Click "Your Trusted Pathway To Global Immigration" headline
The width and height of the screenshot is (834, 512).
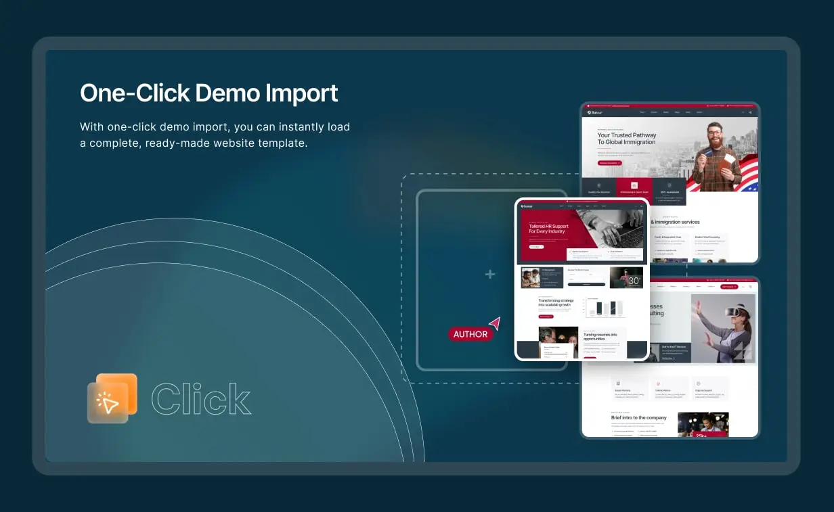point(626,139)
